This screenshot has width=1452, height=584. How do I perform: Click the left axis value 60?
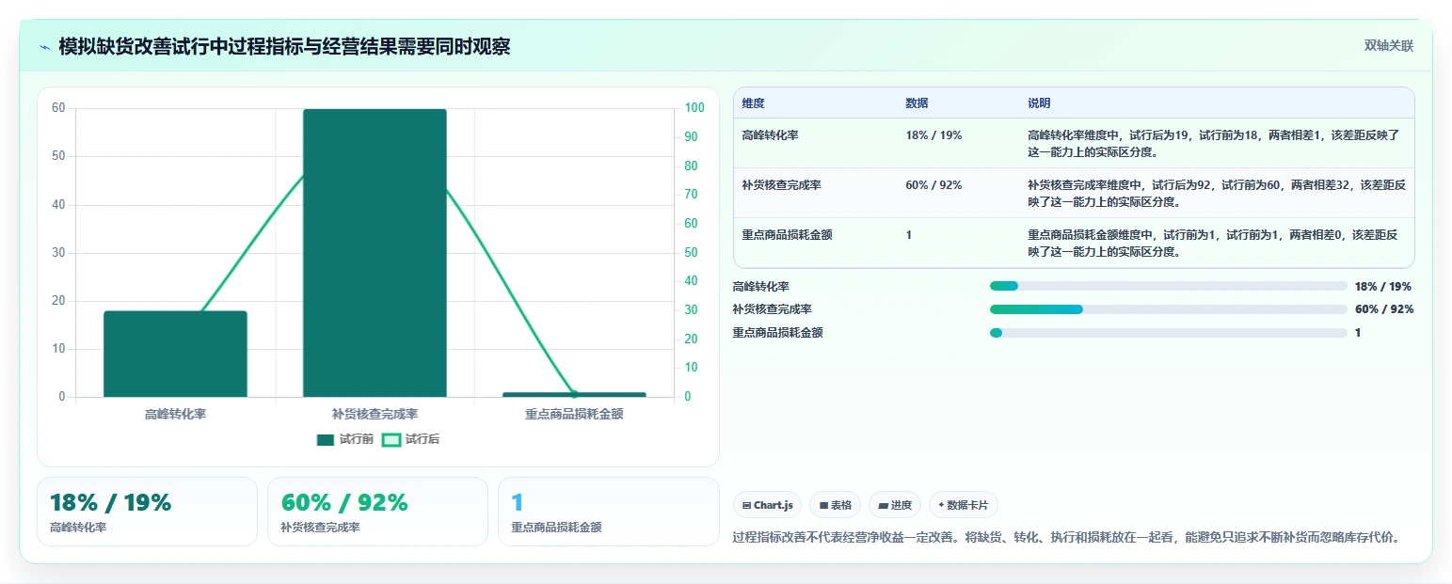pyautogui.click(x=58, y=108)
